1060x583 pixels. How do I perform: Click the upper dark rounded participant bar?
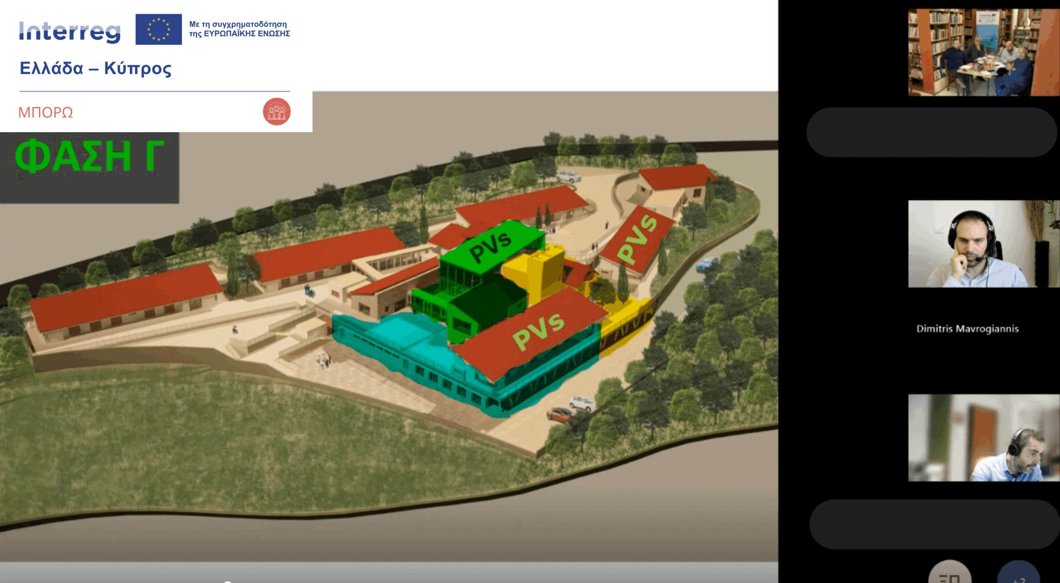click(x=932, y=132)
